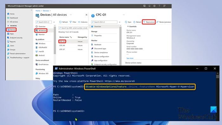This screenshot has height=125, width=222.
Task: Focus the Search by IMEI, serial number field
Action: 73,28
